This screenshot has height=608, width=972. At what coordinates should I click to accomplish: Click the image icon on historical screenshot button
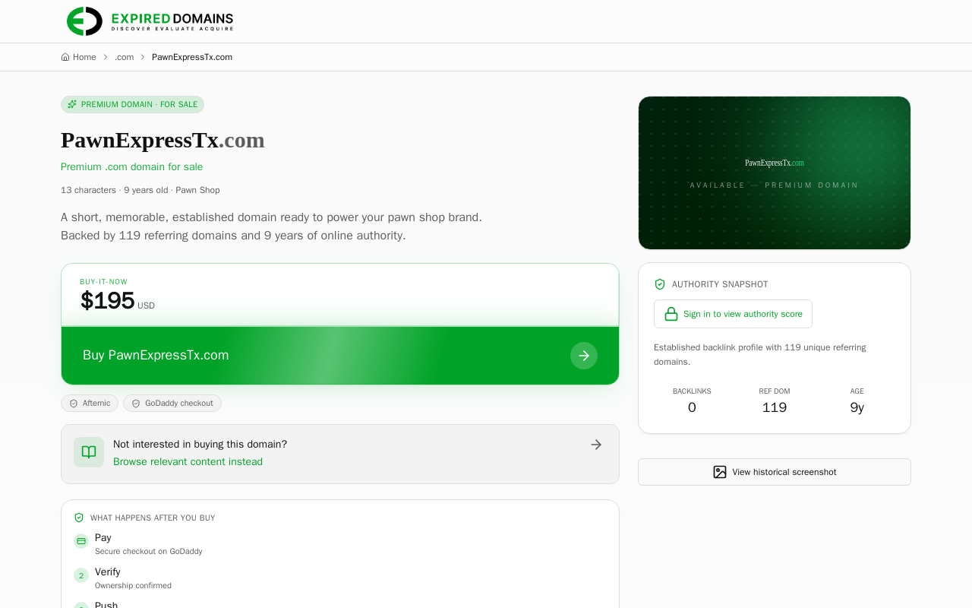tap(720, 472)
